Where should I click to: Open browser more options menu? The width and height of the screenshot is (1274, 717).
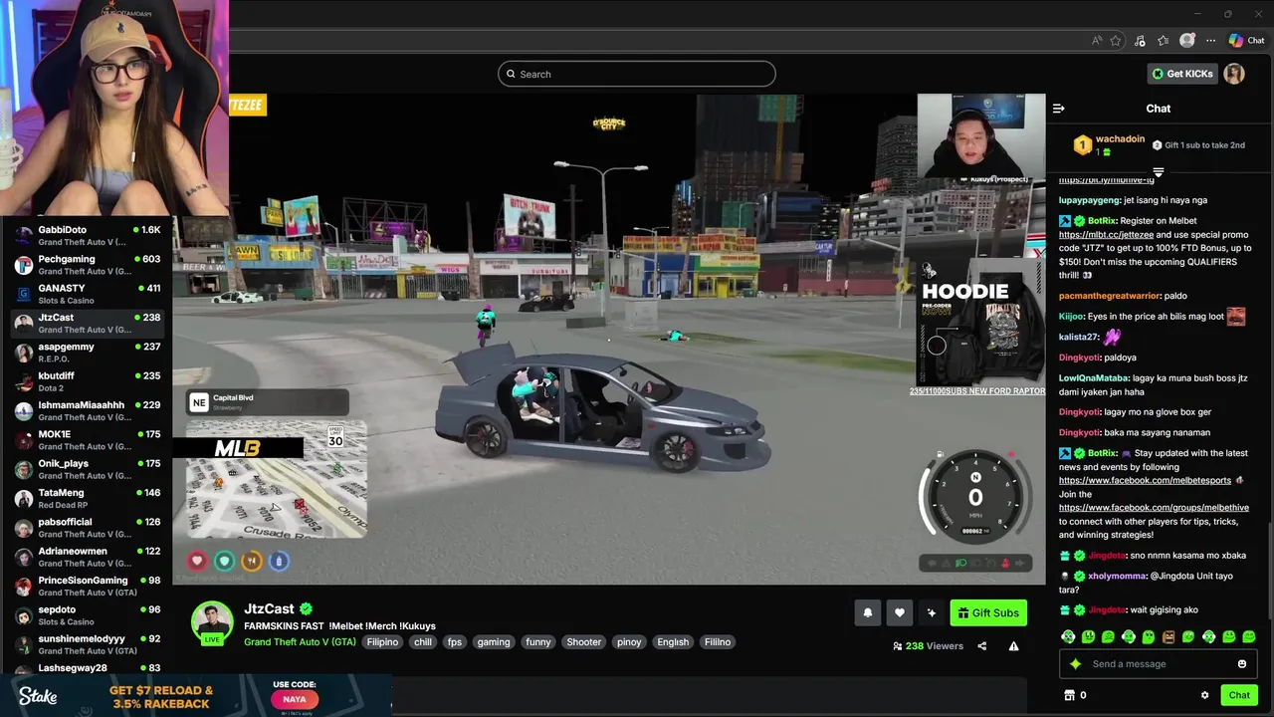coord(1210,41)
